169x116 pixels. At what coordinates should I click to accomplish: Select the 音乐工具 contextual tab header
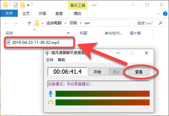click(78, 5)
